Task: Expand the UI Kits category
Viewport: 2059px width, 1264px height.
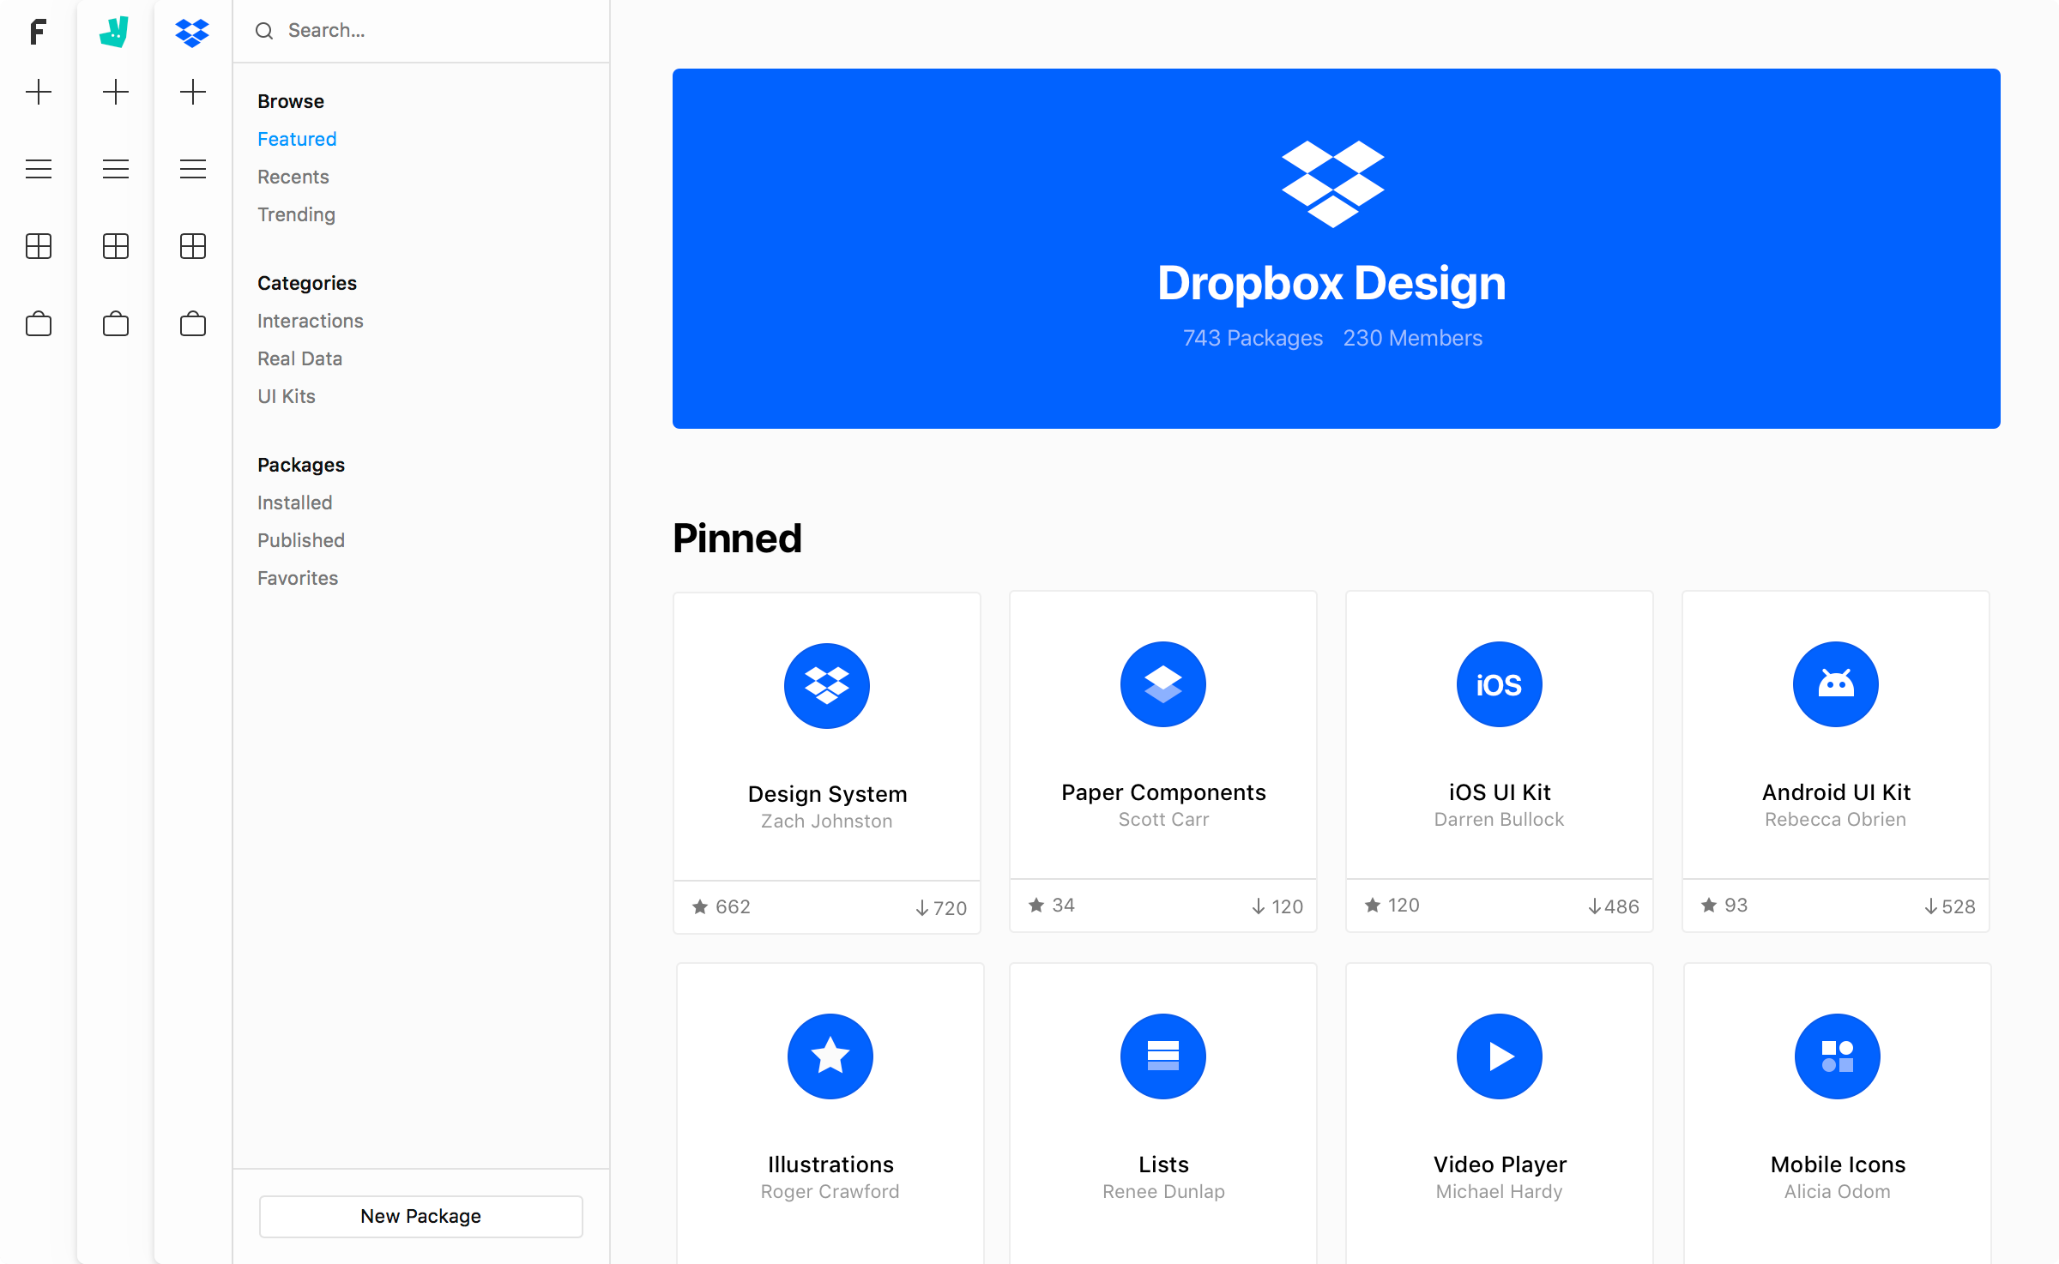Action: (x=287, y=395)
